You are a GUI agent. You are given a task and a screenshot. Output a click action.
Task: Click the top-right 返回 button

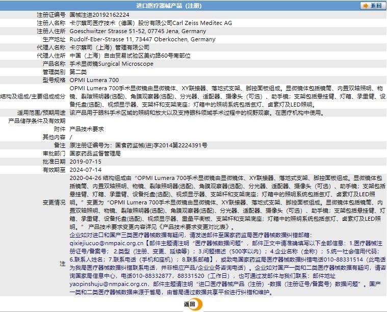(372, 6)
